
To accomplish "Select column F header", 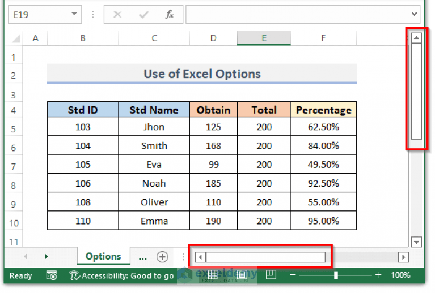I will 324,38.
